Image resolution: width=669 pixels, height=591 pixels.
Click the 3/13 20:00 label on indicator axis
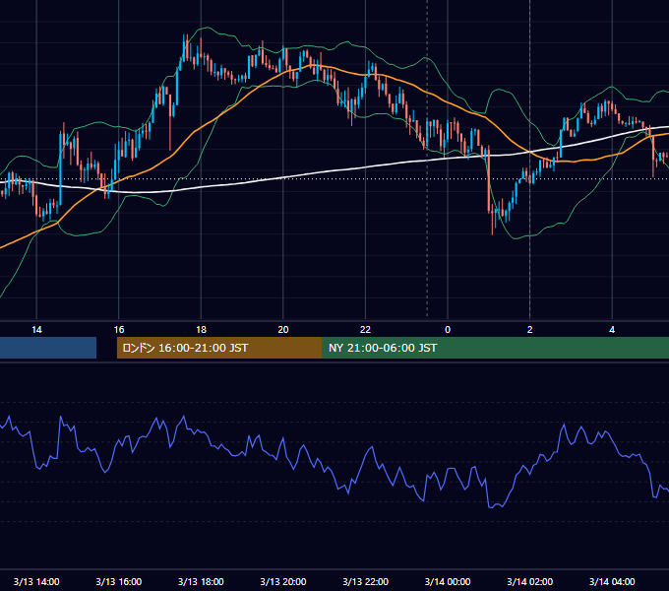[283, 581]
